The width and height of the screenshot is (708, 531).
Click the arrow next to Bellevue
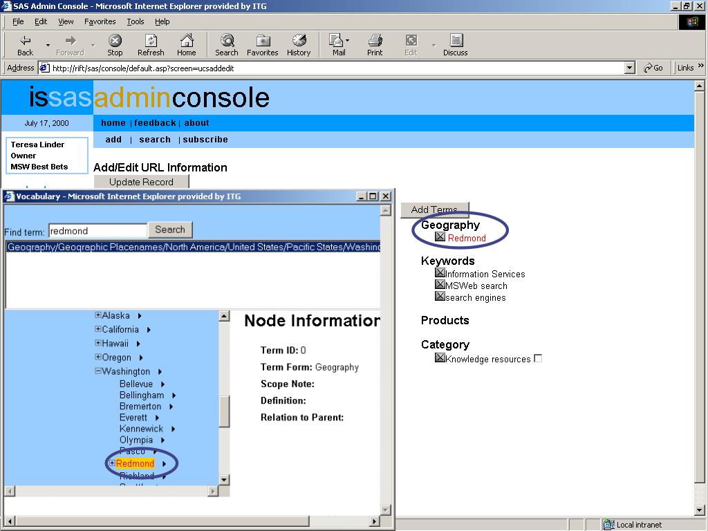click(162, 384)
